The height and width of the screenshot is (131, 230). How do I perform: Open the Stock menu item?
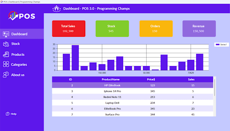point(16,44)
